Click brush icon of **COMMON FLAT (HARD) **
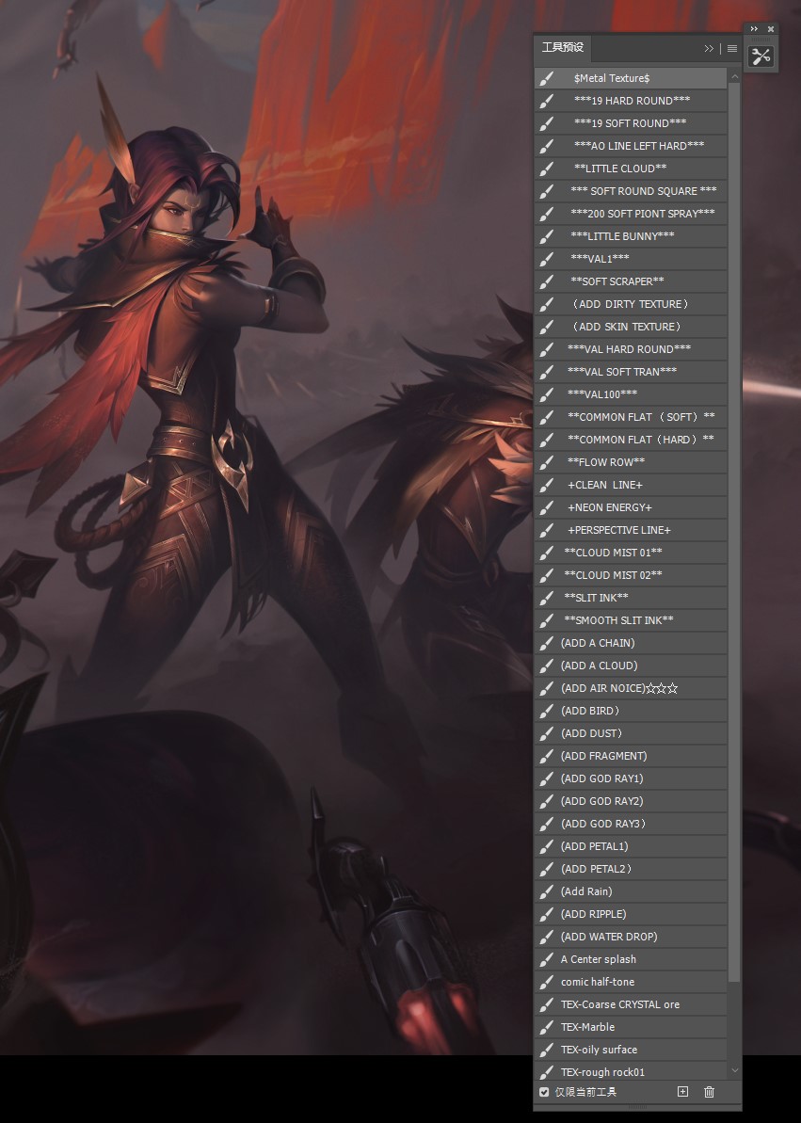 pyautogui.click(x=547, y=440)
